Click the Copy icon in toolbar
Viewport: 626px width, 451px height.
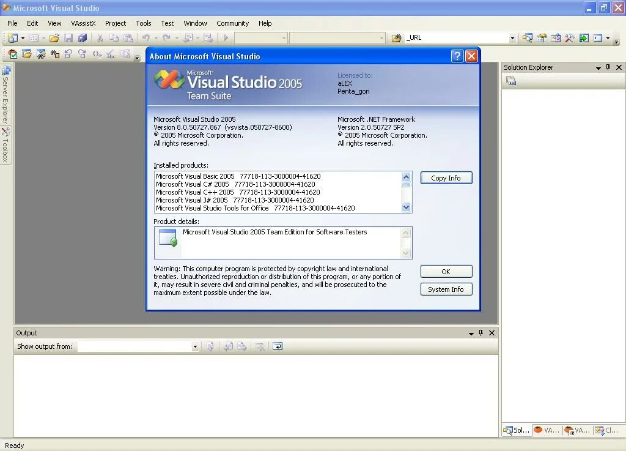click(x=114, y=38)
